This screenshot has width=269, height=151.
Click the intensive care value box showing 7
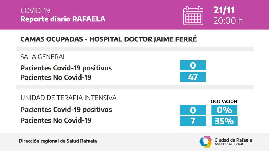[x=193, y=121]
